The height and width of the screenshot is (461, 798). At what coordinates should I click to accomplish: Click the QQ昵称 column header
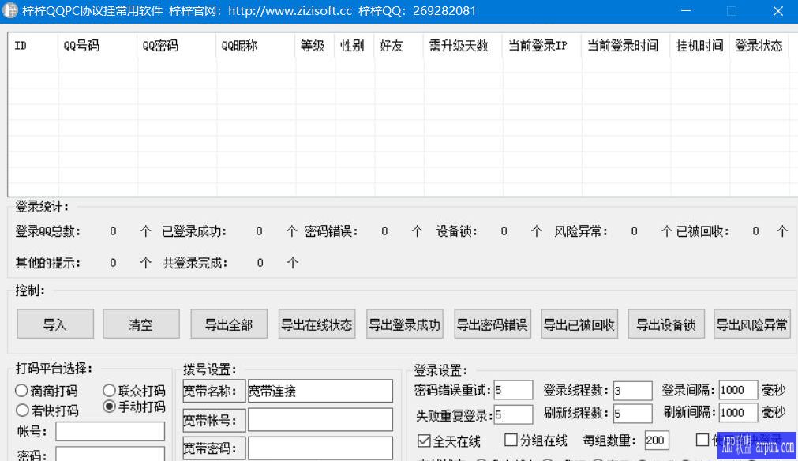[x=256, y=46]
